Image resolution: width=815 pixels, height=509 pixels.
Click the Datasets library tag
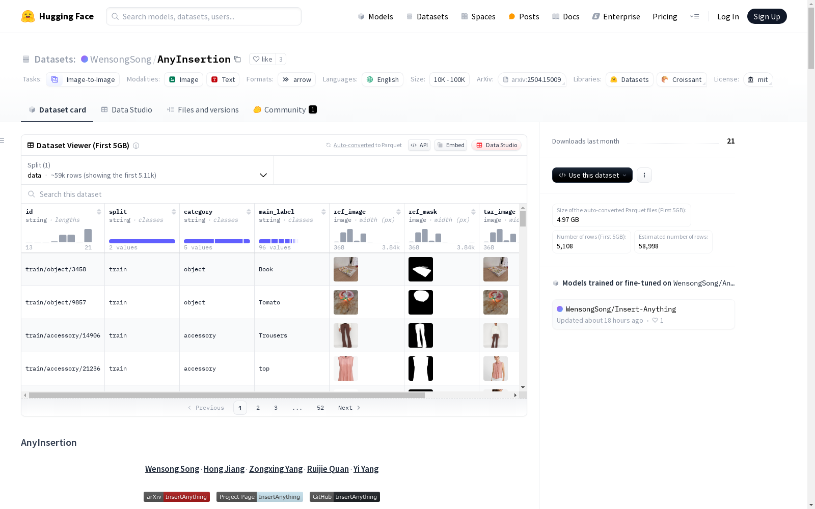[x=630, y=79]
